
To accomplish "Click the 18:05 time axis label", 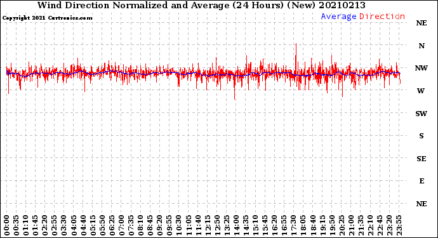I will 303,225.
